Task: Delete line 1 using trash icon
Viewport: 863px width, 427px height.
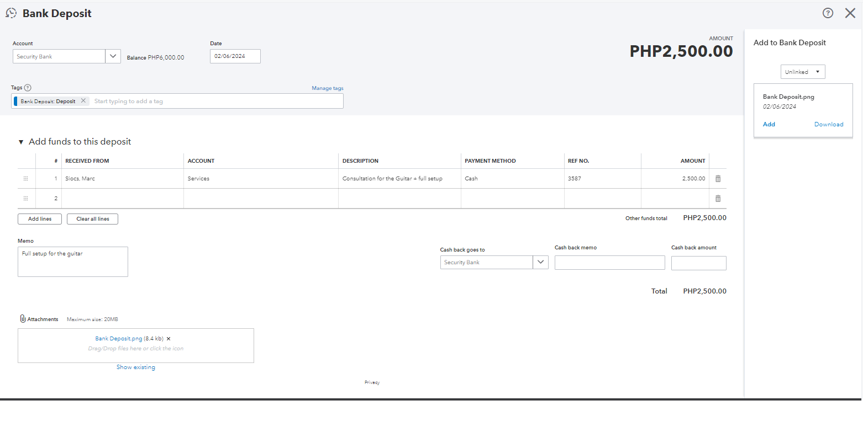Action: pos(718,179)
